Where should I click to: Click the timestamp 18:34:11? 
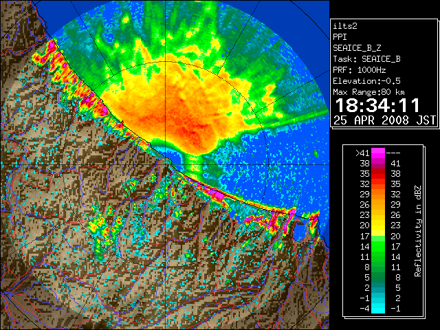point(377,105)
